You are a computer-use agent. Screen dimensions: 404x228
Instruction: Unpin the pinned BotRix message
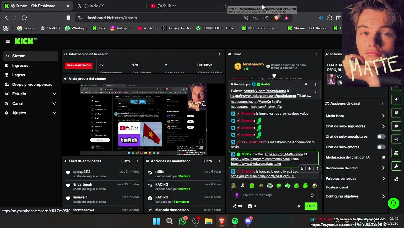pos(306,85)
